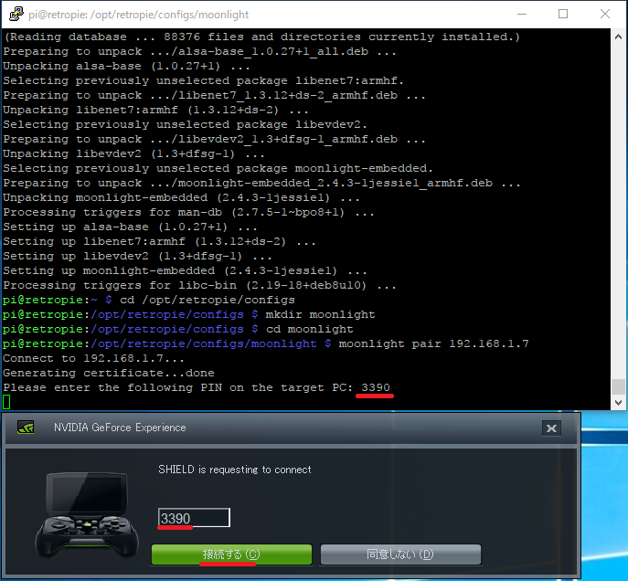Click the "cd /opt/retropie/configs" command
Viewport: 628px width, 581px height.
point(208,300)
